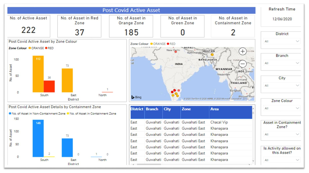
Task: Select Green Zone card value 0
Action: coord(183,33)
